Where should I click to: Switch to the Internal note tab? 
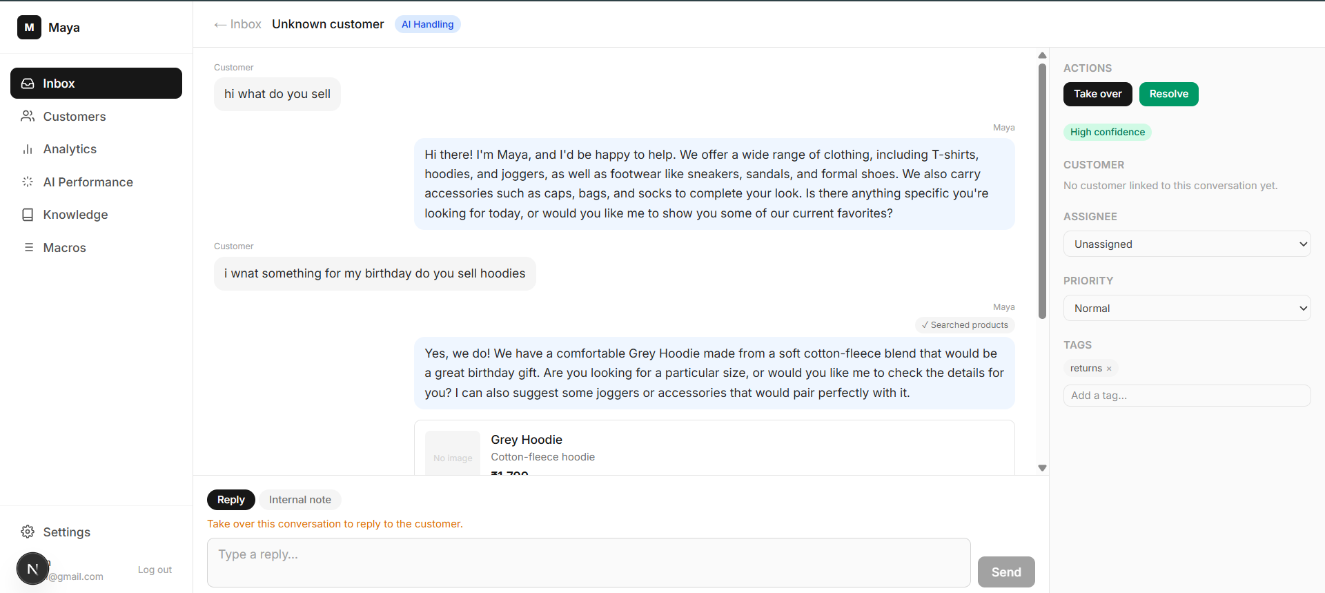coord(300,500)
